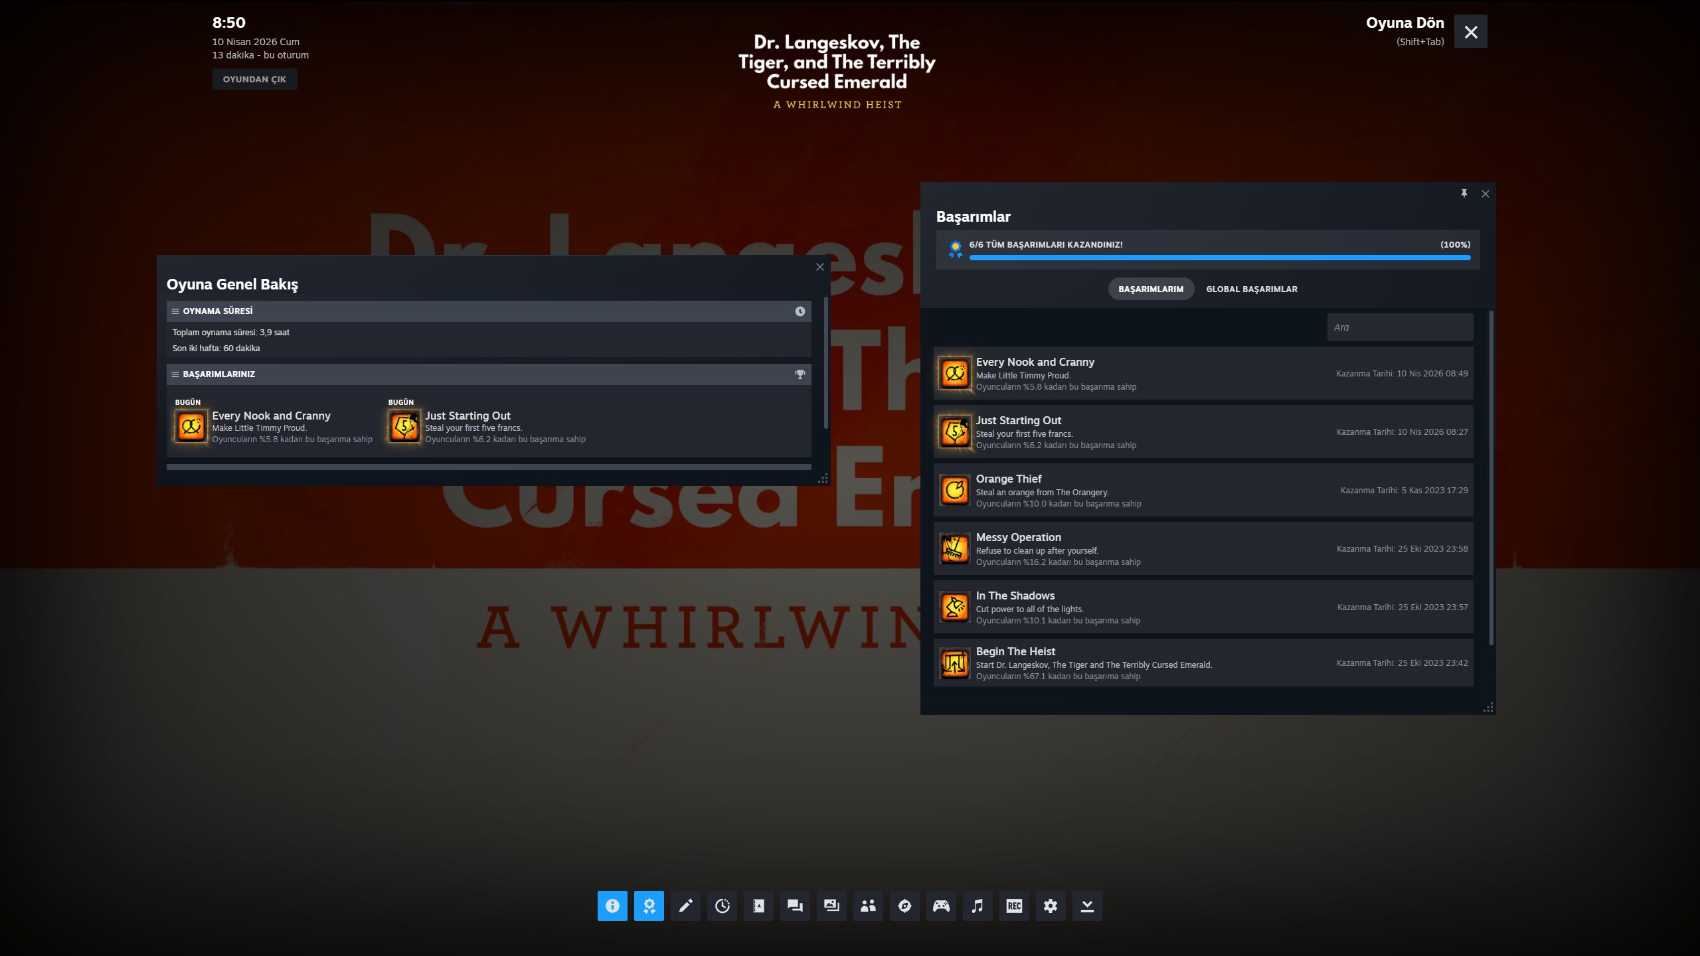Click the Ara achievement search field
This screenshot has height=956, width=1700.
[x=1400, y=327]
